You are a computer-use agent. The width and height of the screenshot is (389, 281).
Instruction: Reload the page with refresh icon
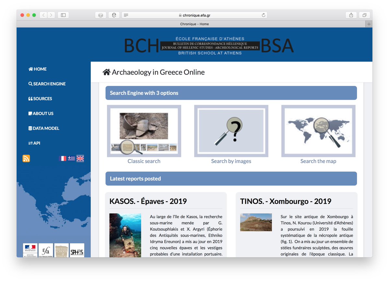tap(264, 15)
